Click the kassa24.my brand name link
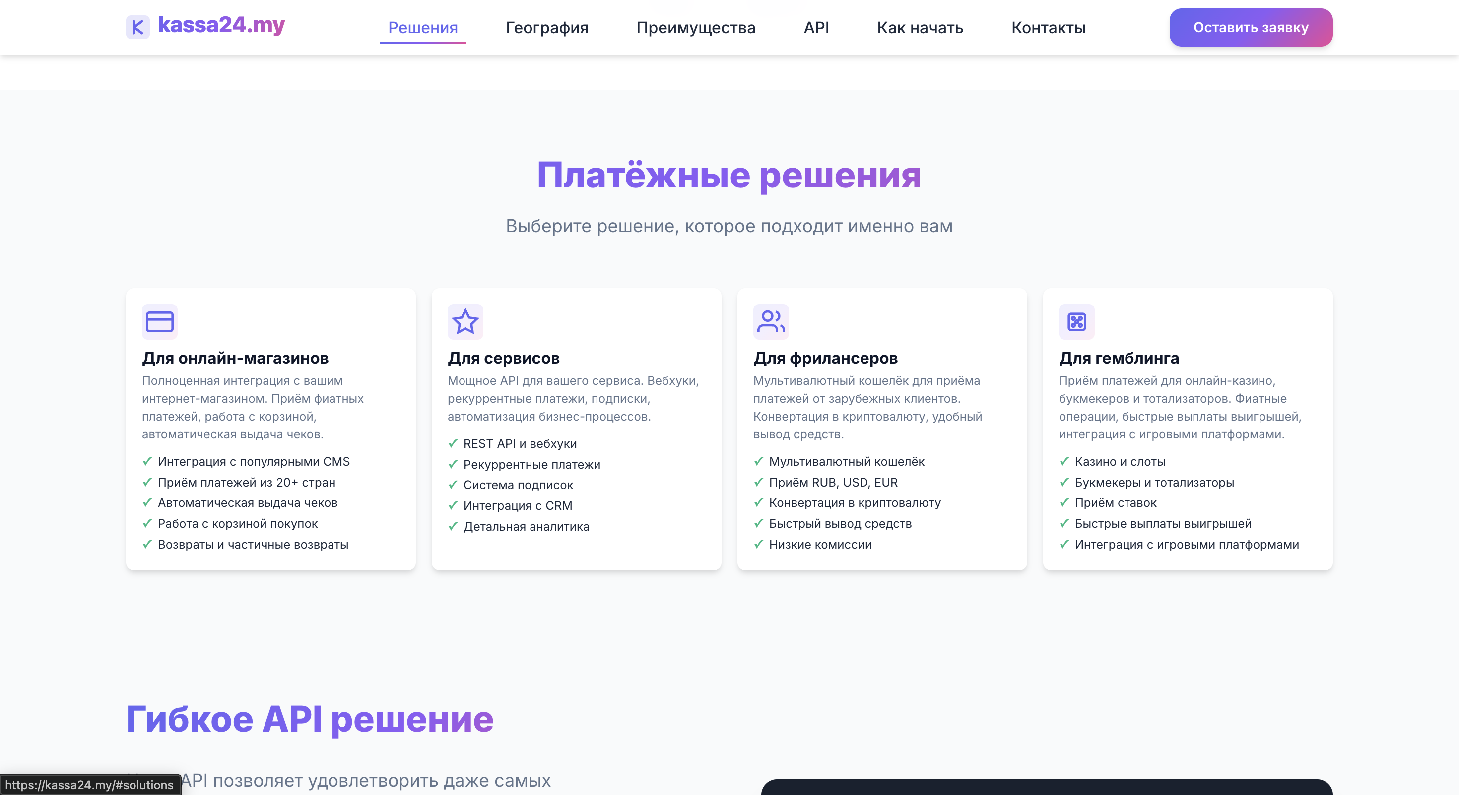This screenshot has height=795, width=1459. pyautogui.click(x=221, y=25)
